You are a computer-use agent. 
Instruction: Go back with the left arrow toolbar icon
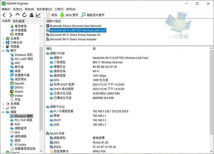point(4,15)
